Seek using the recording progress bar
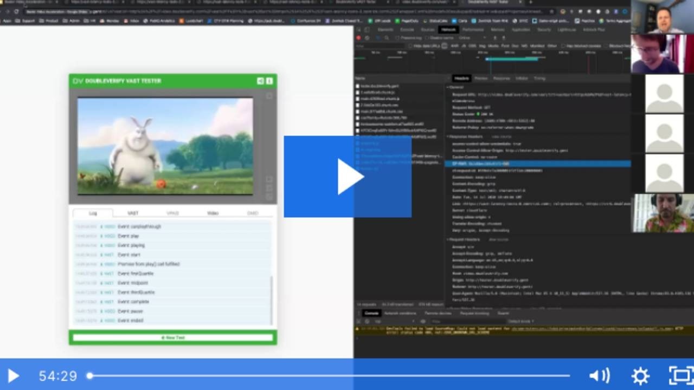Screen dimensions: 694x390 [329, 375]
